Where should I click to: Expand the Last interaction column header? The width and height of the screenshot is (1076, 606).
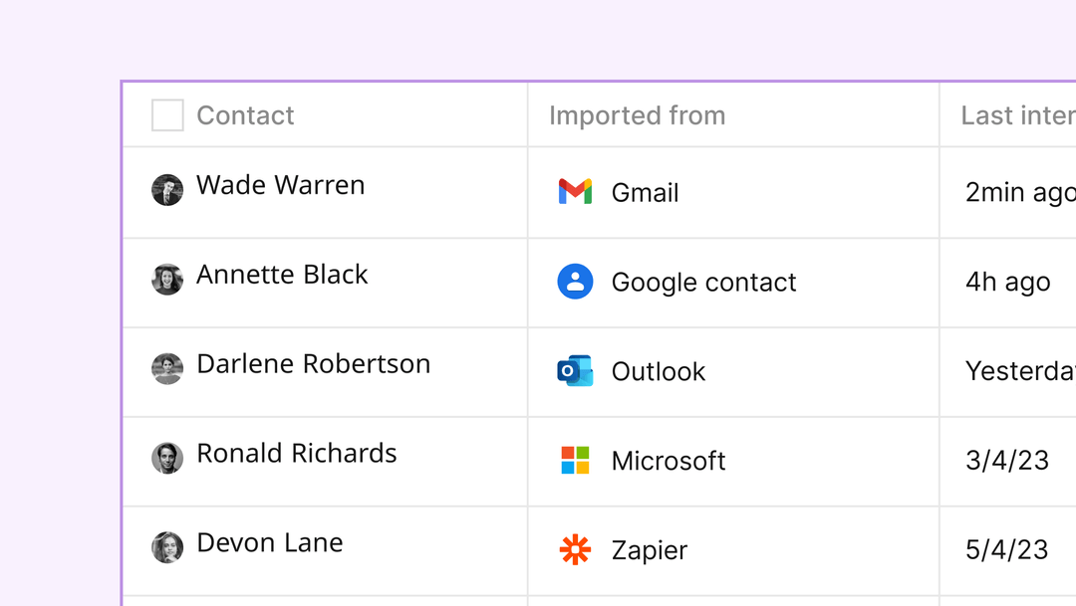[1016, 114]
